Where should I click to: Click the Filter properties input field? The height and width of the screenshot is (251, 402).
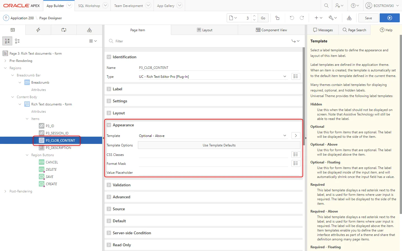coord(201,41)
